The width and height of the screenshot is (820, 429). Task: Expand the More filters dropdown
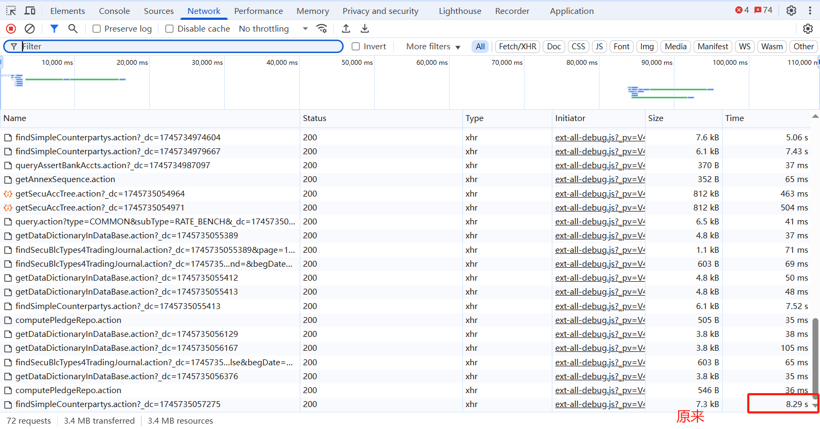tap(434, 47)
